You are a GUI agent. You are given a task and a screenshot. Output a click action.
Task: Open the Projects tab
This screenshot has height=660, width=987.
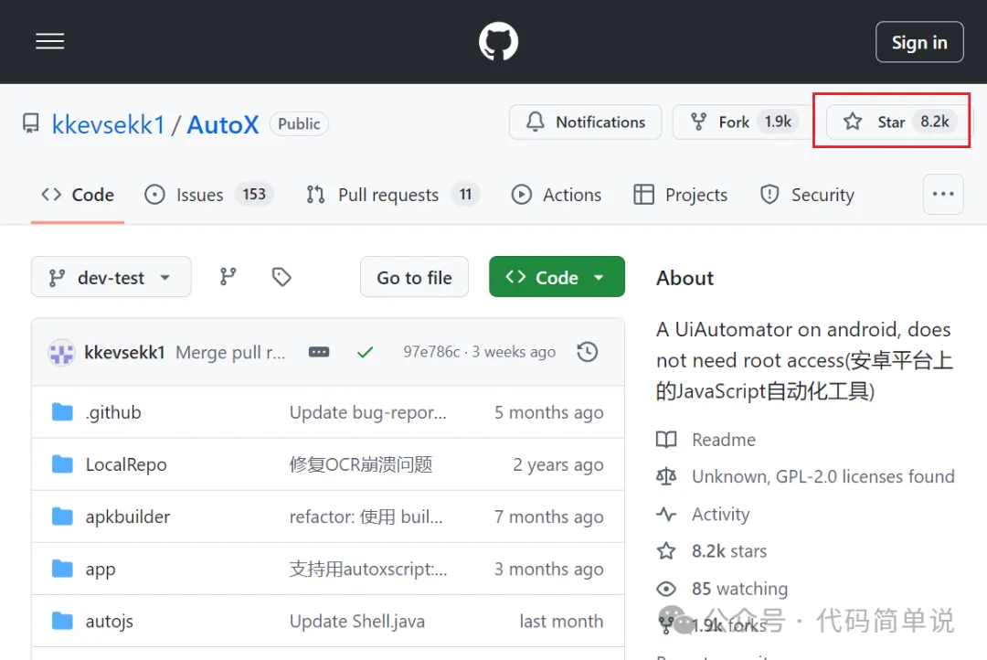680,195
